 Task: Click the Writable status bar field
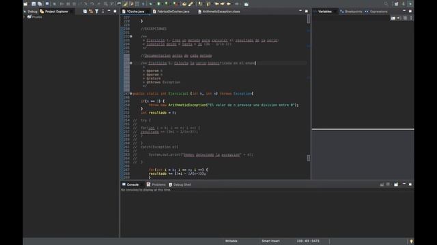pyautogui.click(x=231, y=241)
